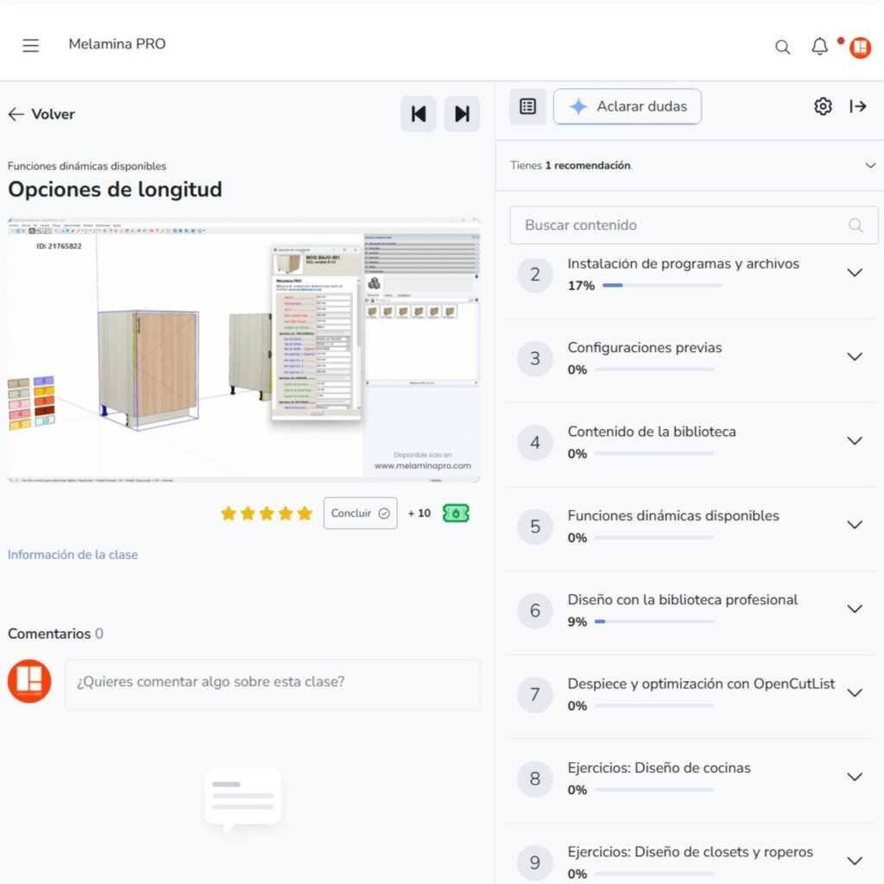The image size is (884, 884).
Task: Click the Buscar contenido search field
Action: click(682, 225)
